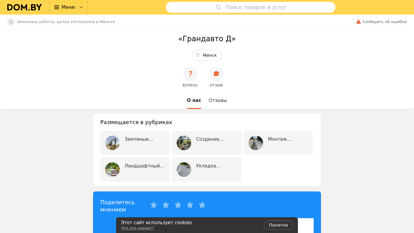The width and height of the screenshot is (414, 233).
Task: Click the map pin icon
Action: coord(198,55)
